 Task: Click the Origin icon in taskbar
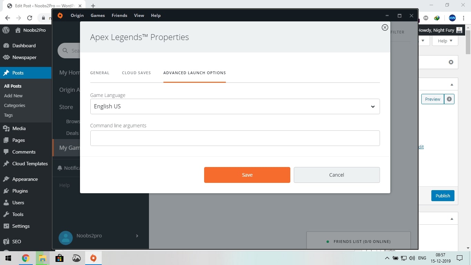93,258
